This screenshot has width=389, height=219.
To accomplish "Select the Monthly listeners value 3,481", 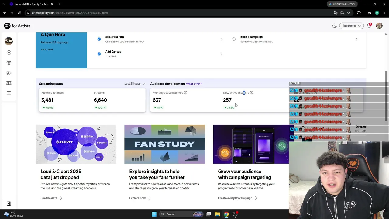I will (x=47, y=100).
